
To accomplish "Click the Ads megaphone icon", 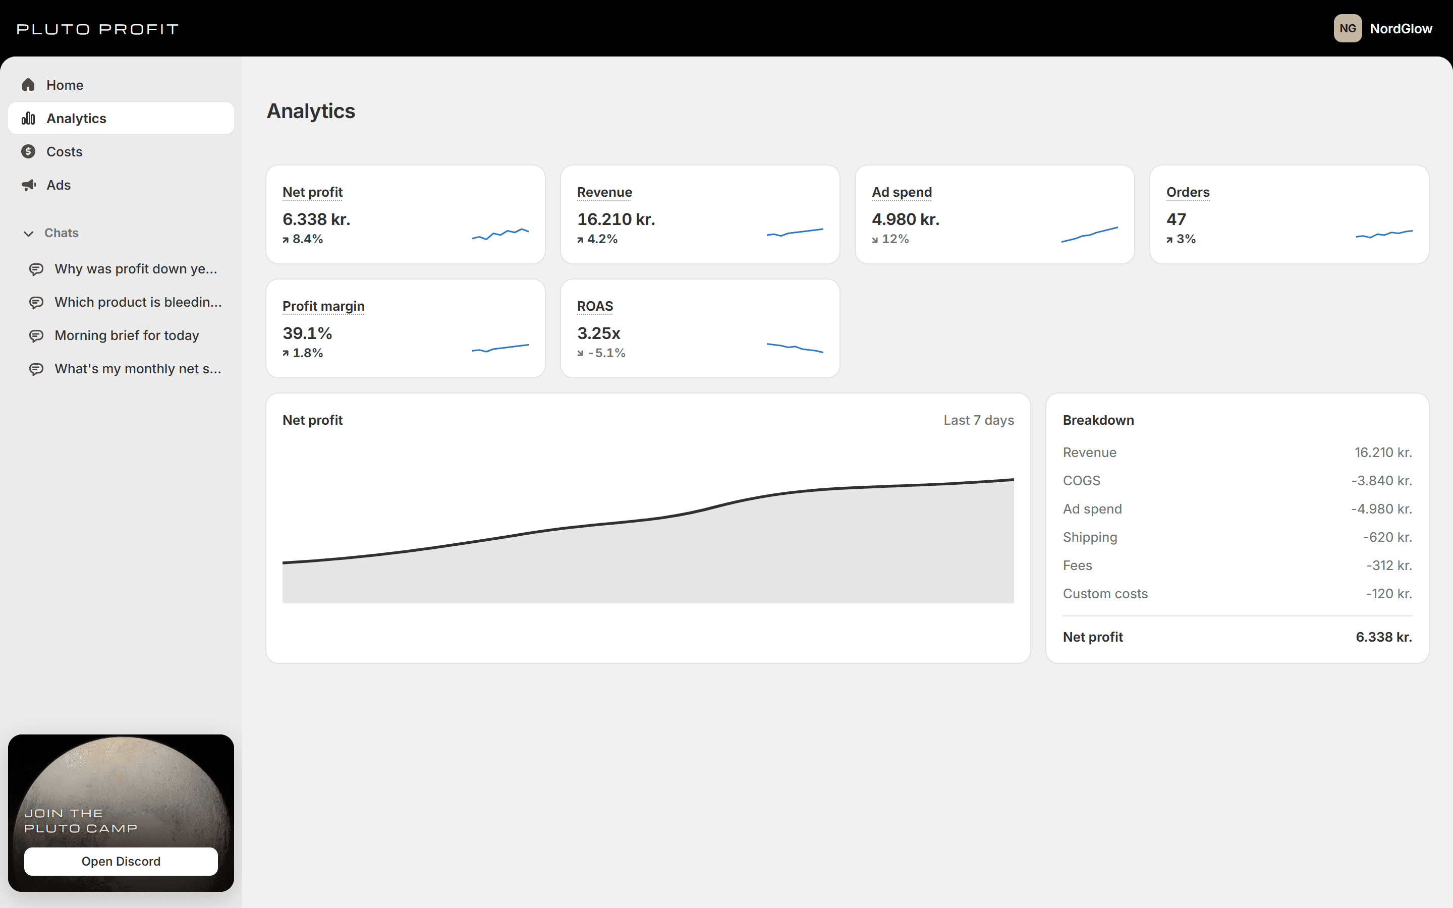I will tap(28, 185).
